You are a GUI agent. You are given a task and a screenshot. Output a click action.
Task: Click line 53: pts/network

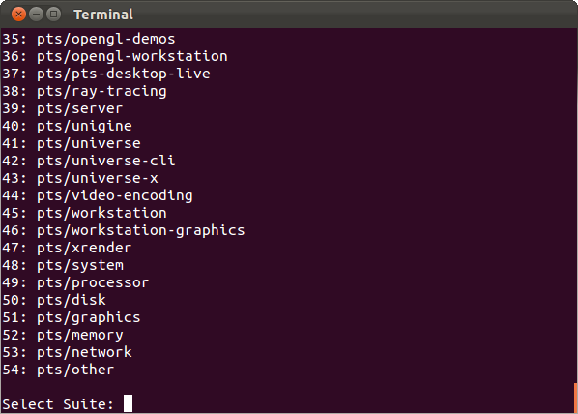(x=67, y=352)
